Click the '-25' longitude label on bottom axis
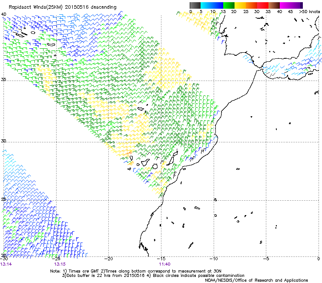 (57, 259)
